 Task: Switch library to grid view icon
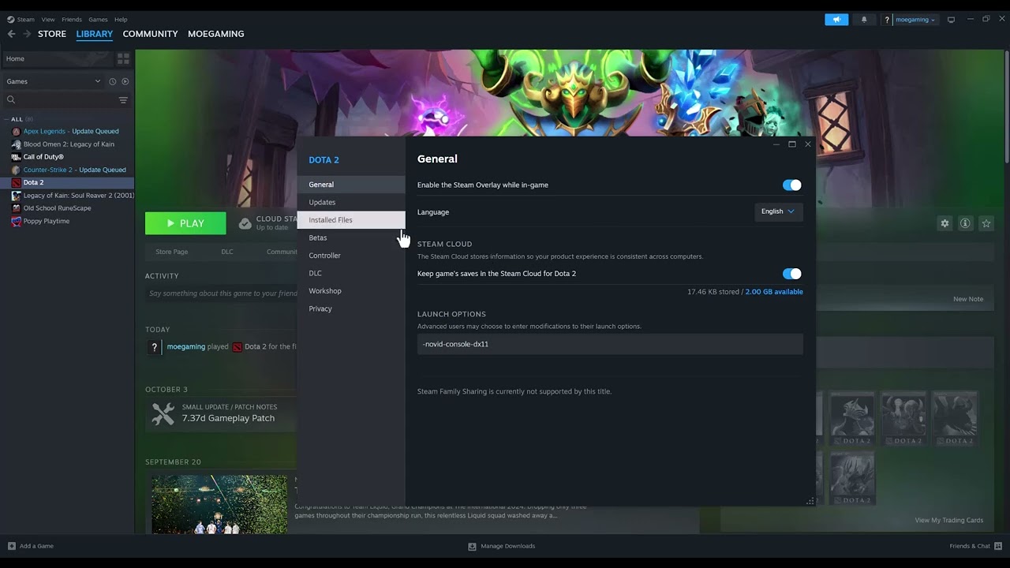pyautogui.click(x=123, y=59)
